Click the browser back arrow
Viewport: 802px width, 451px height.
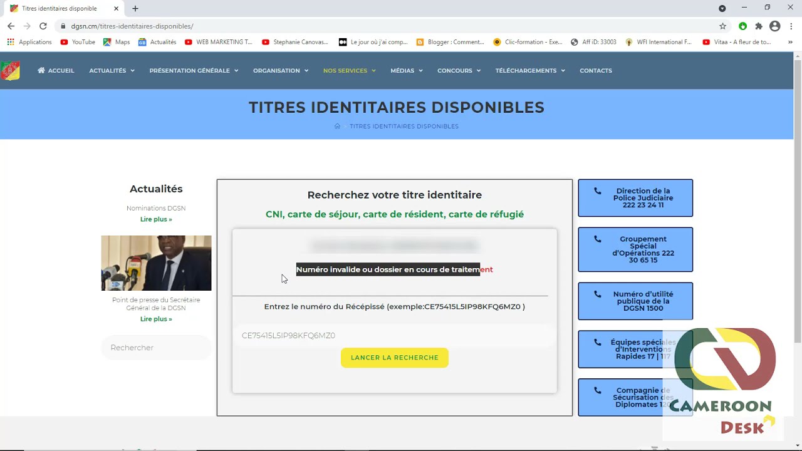point(11,26)
